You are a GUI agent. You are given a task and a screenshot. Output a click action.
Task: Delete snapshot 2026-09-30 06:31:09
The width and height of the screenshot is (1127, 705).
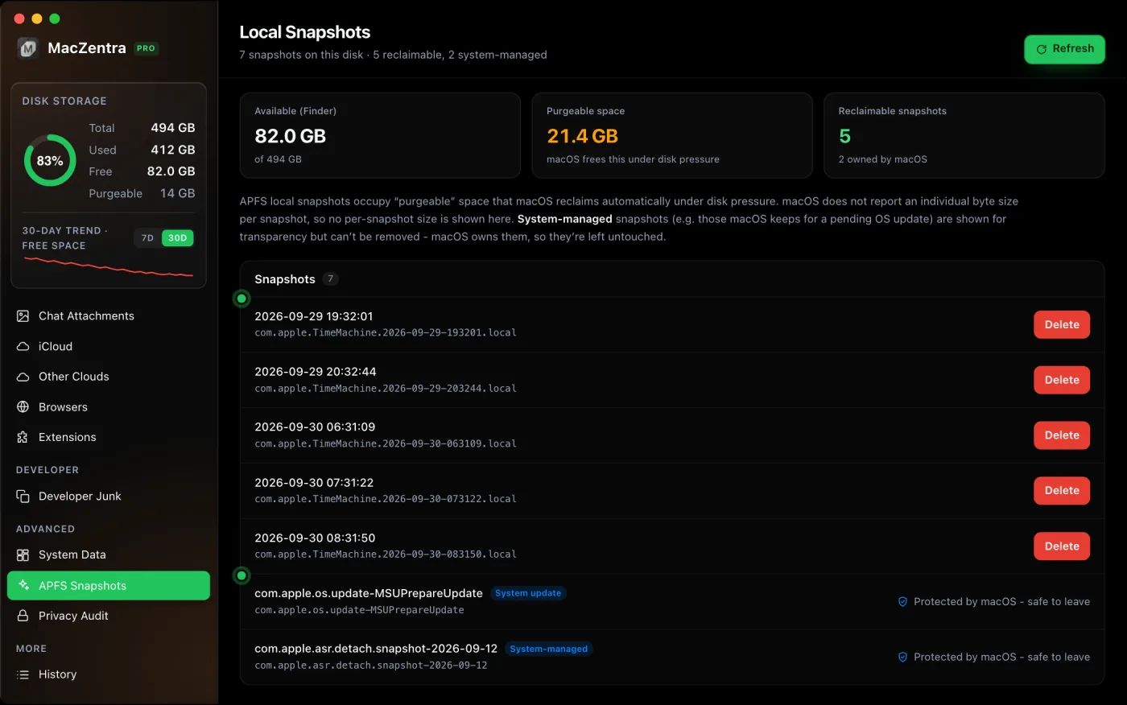1062,435
